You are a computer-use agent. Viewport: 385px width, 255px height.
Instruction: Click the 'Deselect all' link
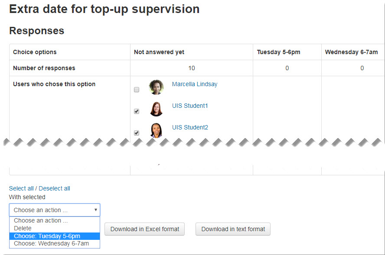tap(54, 188)
